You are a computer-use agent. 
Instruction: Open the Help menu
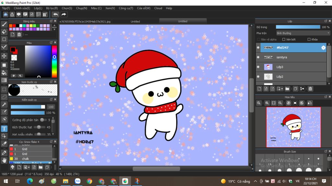coord(169,8)
